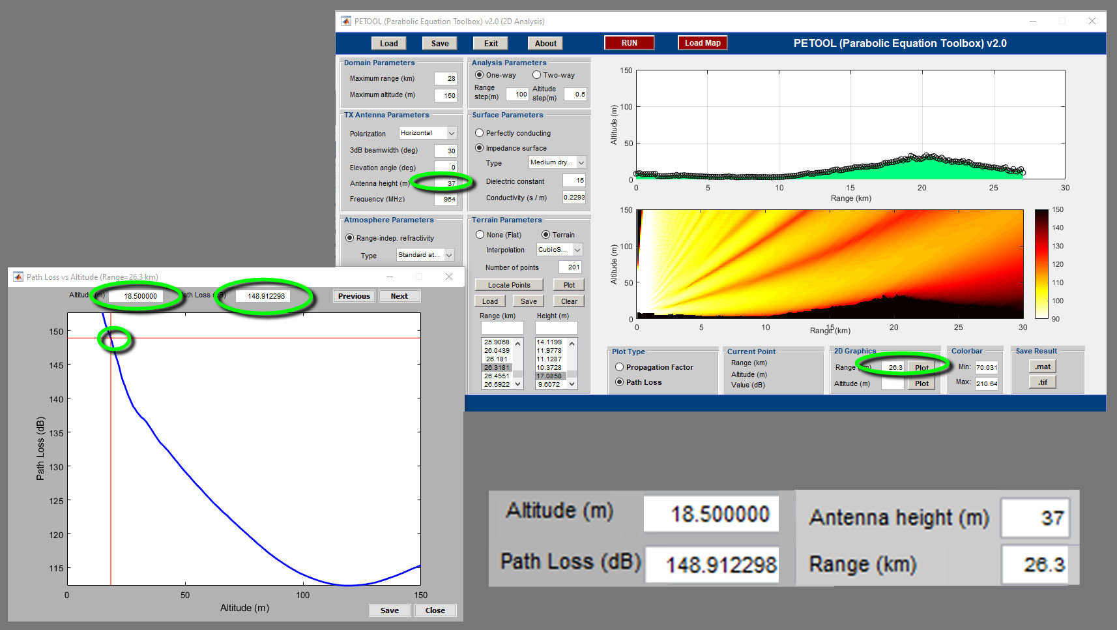This screenshot has width=1117, height=630.
Task: Open the Polarization dropdown
Action: click(428, 133)
